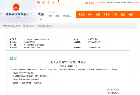
Task: Switch language to русский
Action: coord(117,3)
